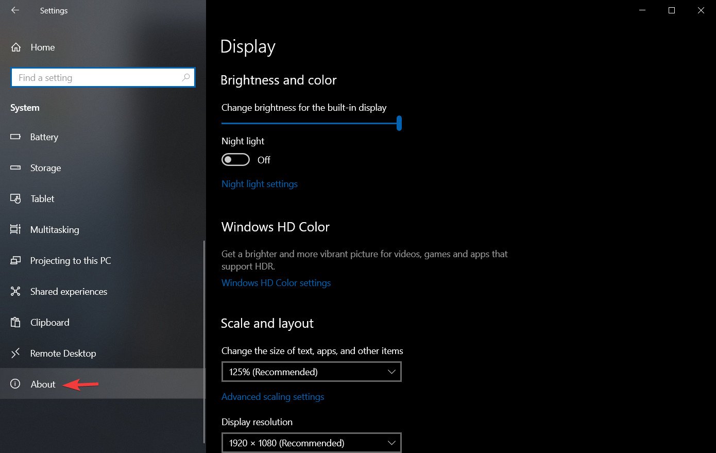Expand the 125% scale dropdown
Screen dimensions: 716x453
[311, 372]
